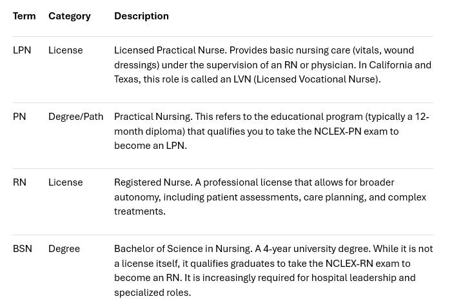Click the PN term cell
The width and height of the screenshot is (454, 301).
(x=19, y=117)
